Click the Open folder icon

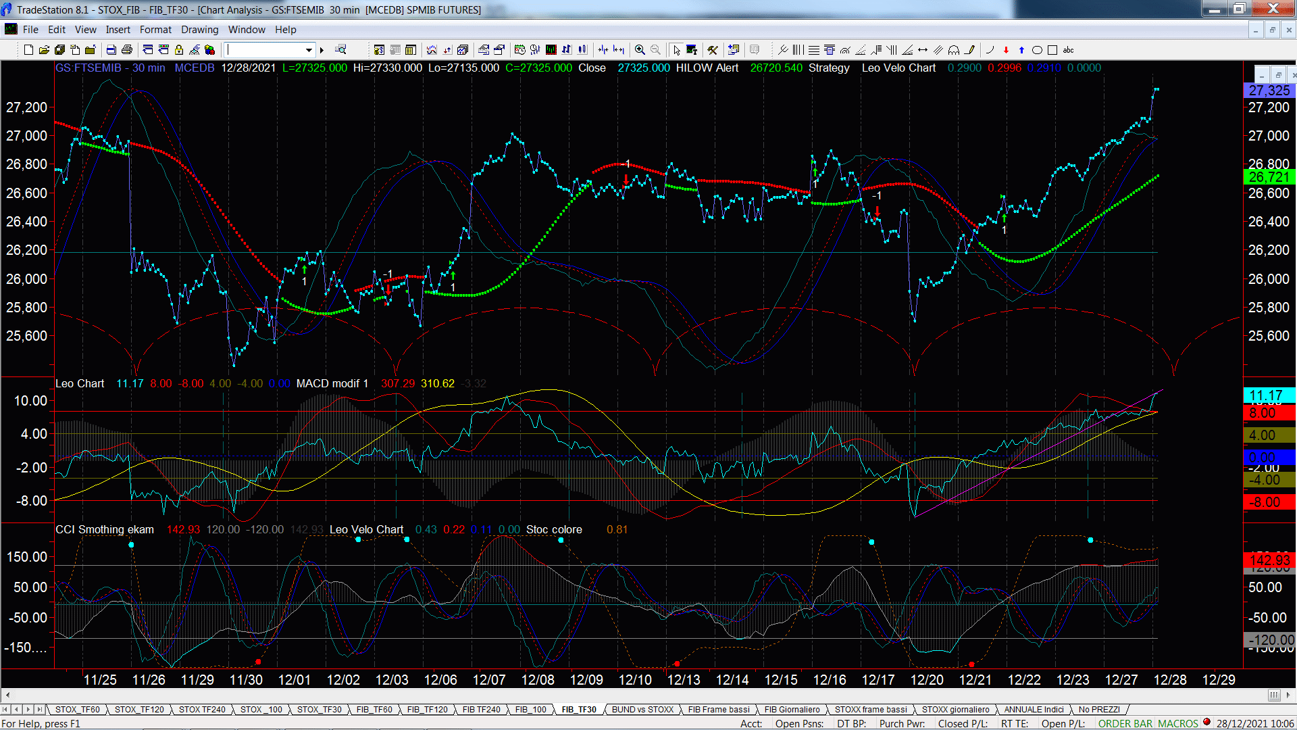[x=44, y=50]
